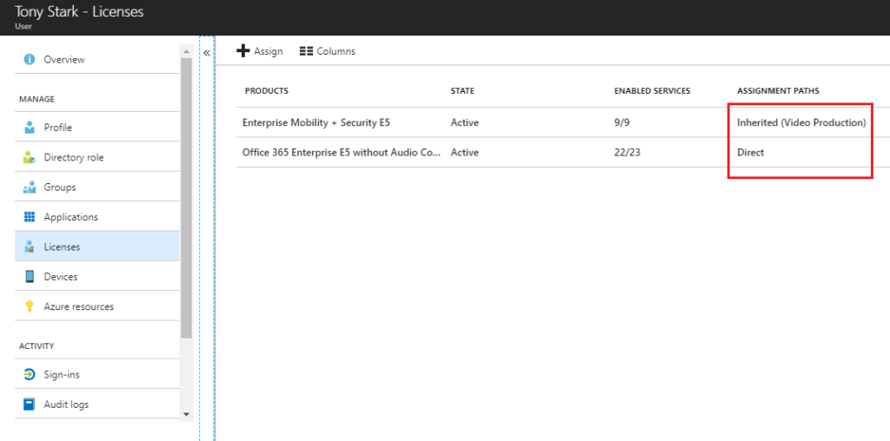This screenshot has width=890, height=441.
Task: Collapse the sidebar with double chevron
Action: click(x=207, y=53)
